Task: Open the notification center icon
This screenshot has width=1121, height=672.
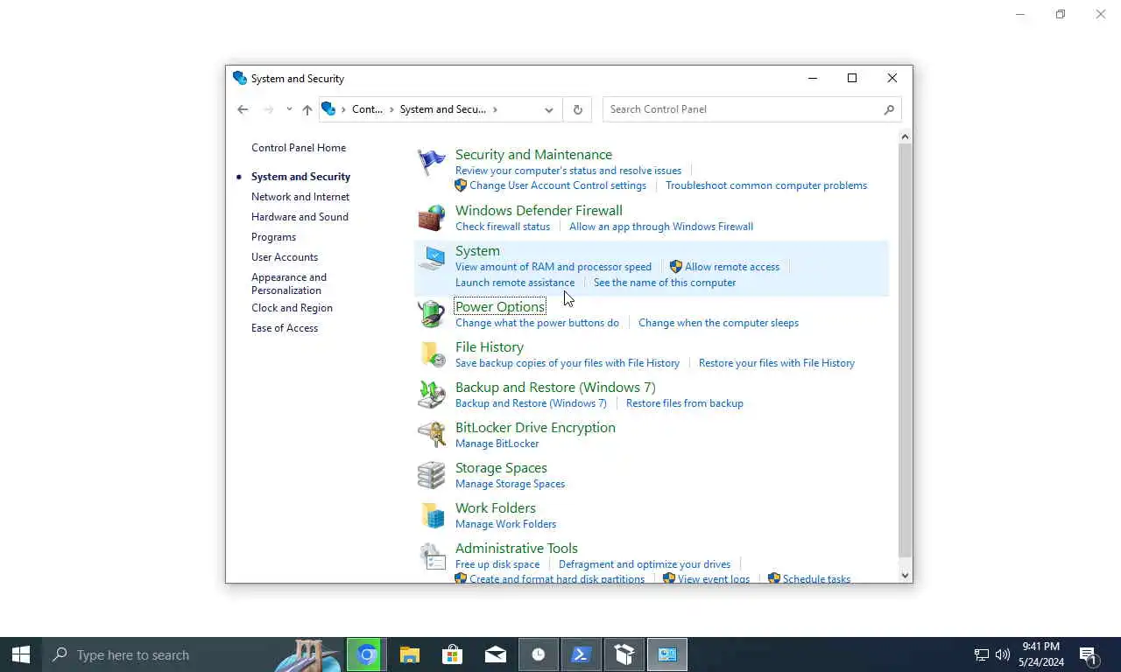Action: [x=1089, y=654]
